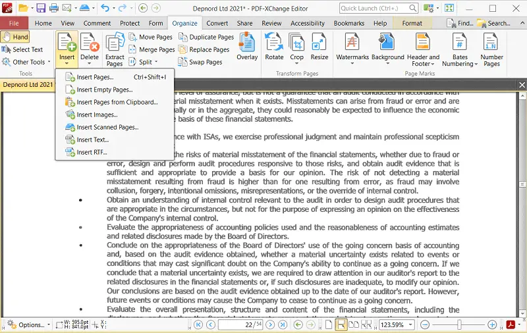The height and width of the screenshot is (333, 527).
Task: Toggle the Hand tool
Action: pyautogui.click(x=15, y=37)
